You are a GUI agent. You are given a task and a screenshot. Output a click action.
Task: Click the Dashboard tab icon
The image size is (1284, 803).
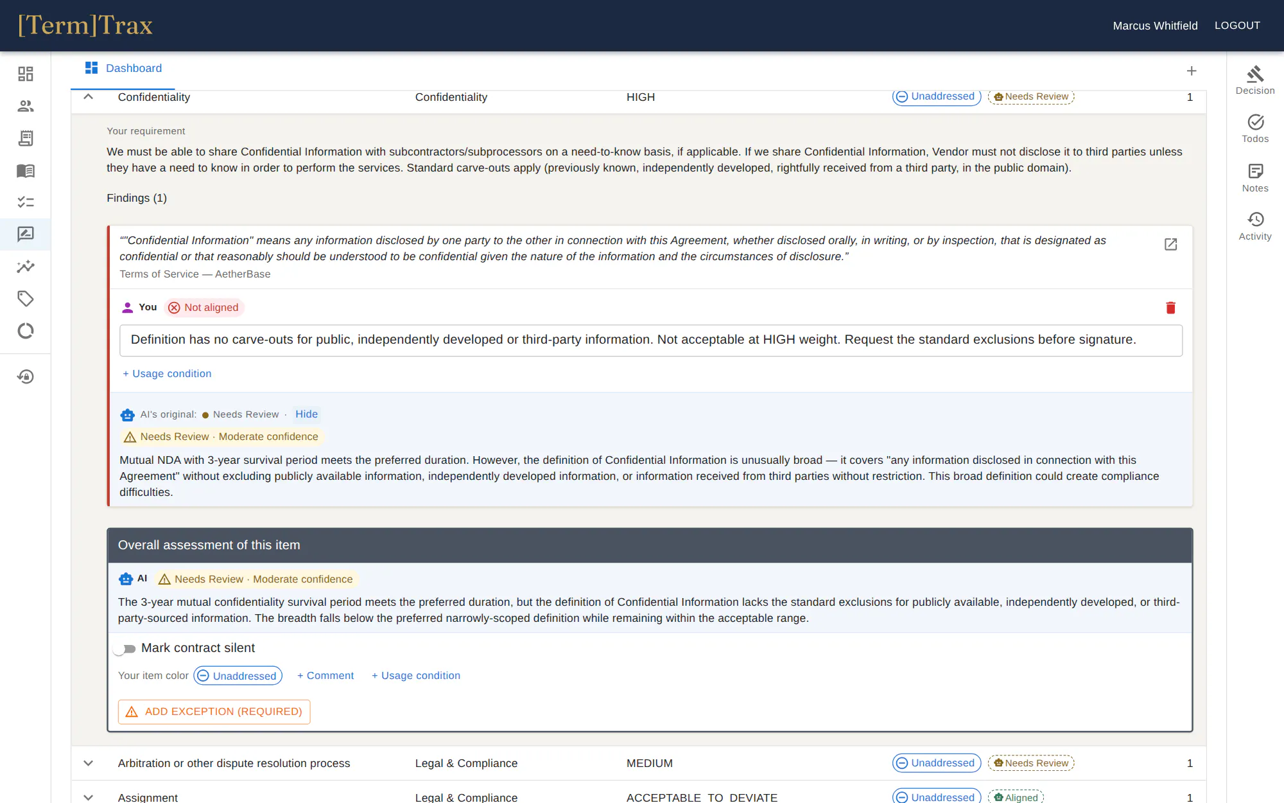point(92,68)
